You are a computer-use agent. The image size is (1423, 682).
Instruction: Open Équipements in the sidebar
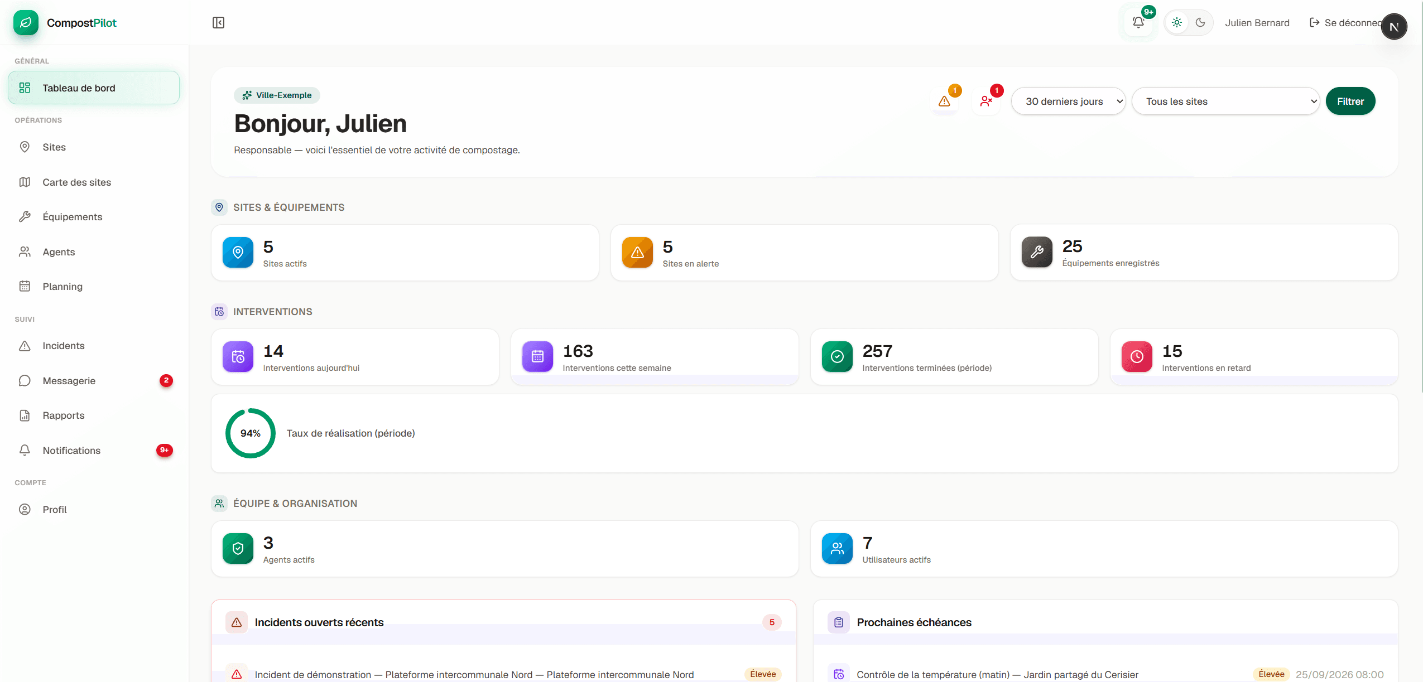coord(94,217)
